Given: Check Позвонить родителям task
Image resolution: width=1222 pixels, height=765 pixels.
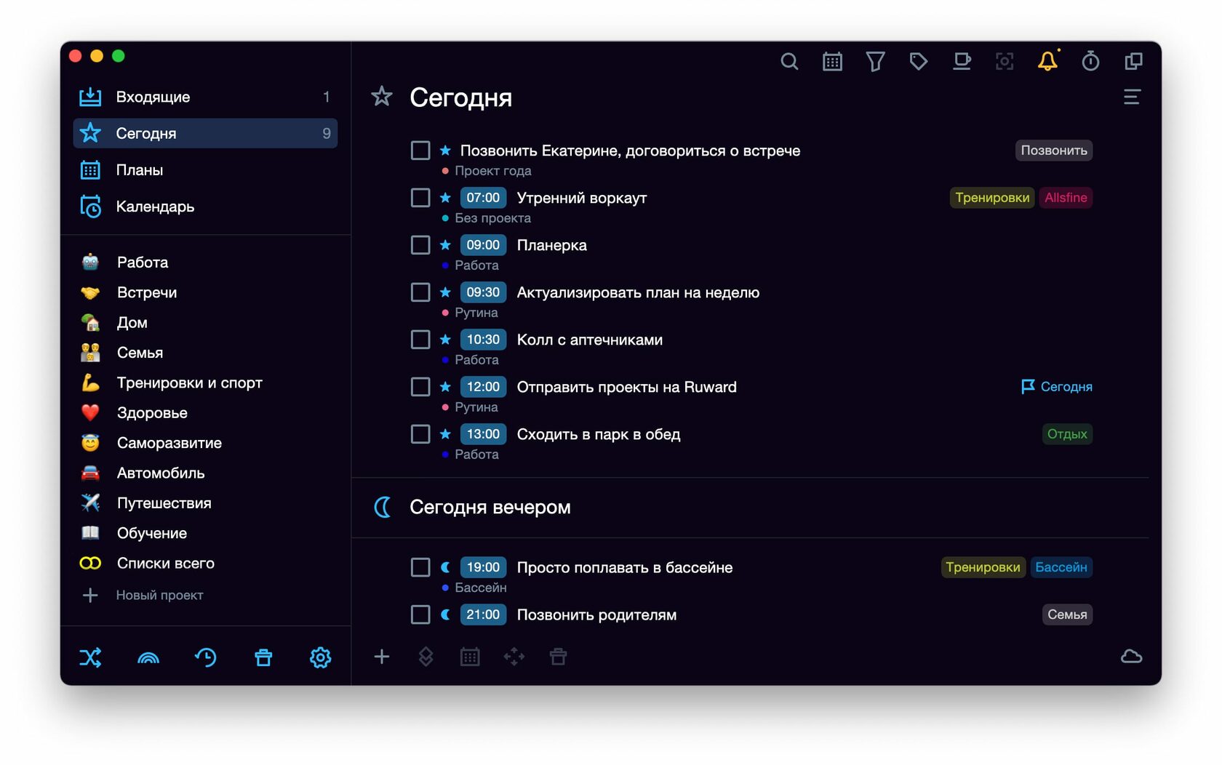Looking at the screenshot, I should (420, 614).
